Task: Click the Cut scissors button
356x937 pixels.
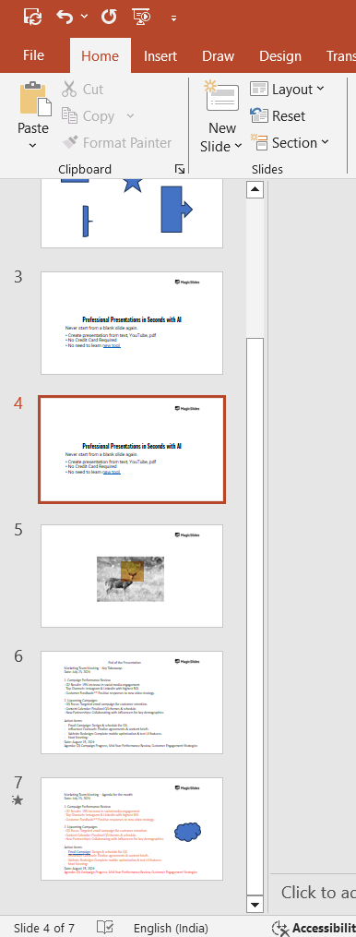Action: point(82,89)
